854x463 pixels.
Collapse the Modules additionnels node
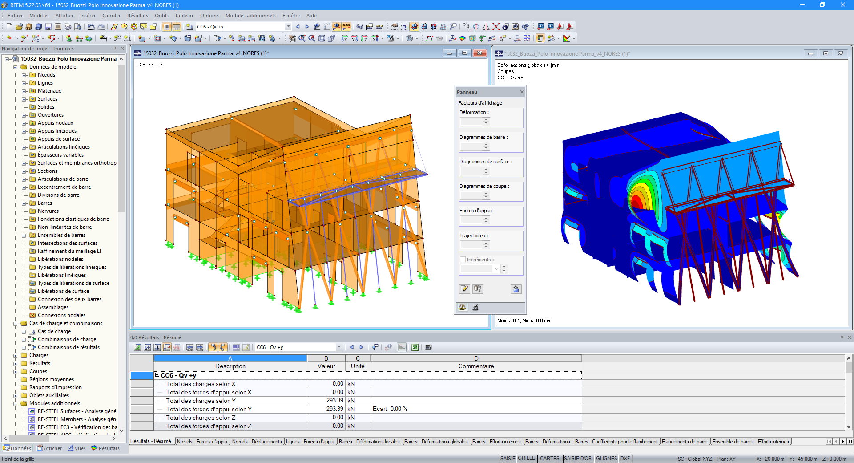click(x=16, y=404)
